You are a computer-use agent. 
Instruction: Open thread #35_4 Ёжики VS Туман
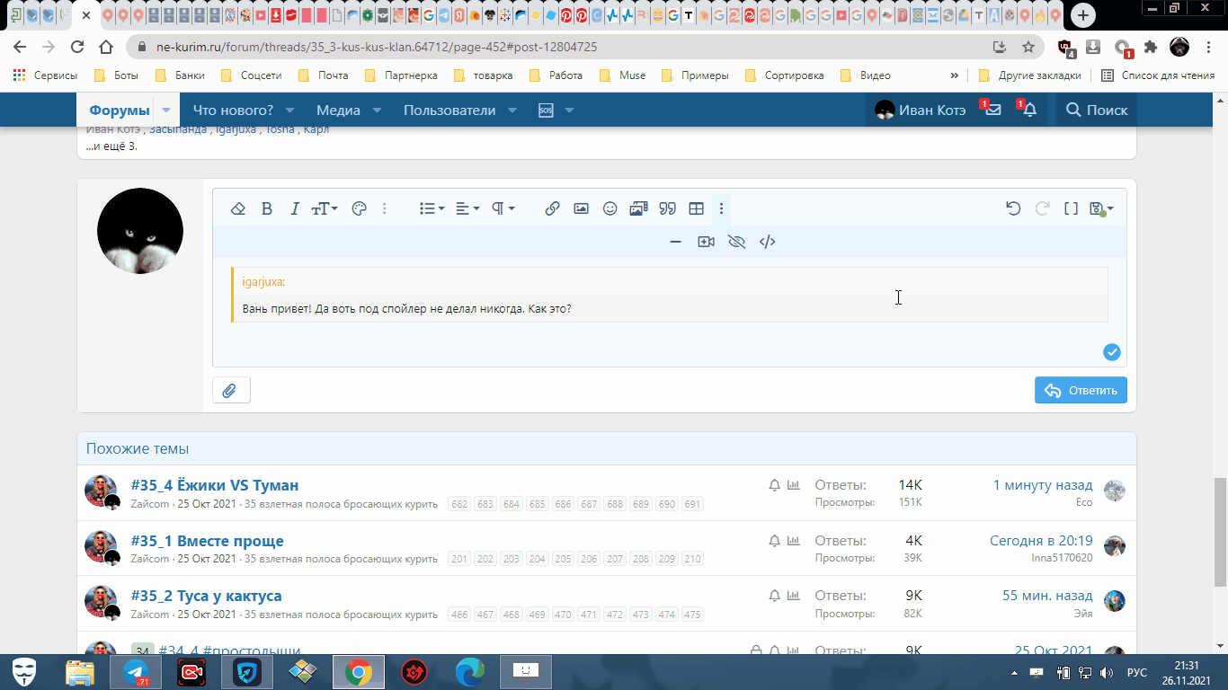tap(215, 485)
